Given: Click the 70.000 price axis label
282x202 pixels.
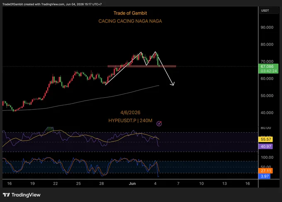Looking at the screenshot, I should click(x=267, y=61).
